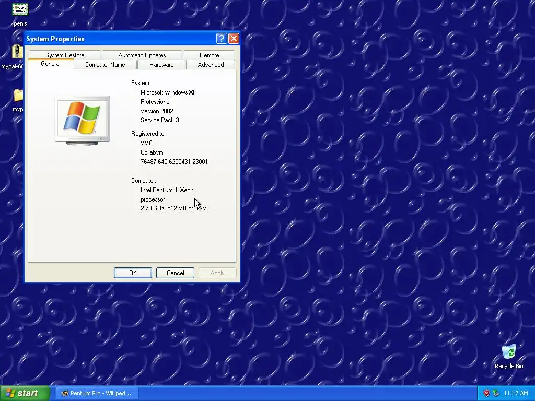Open the Start menu
Image resolution: width=535 pixels, height=401 pixels.
(x=25, y=393)
